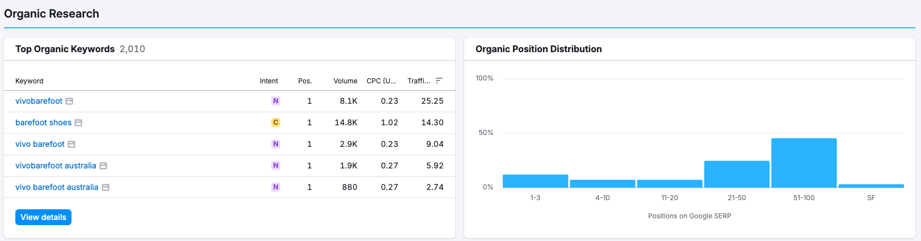This screenshot has width=921, height=241.
Task: Click navigational intent badge in vivobarefoot row
Action: click(276, 101)
